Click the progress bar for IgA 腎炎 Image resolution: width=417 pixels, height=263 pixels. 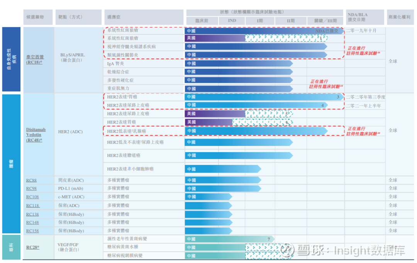click(x=239, y=64)
